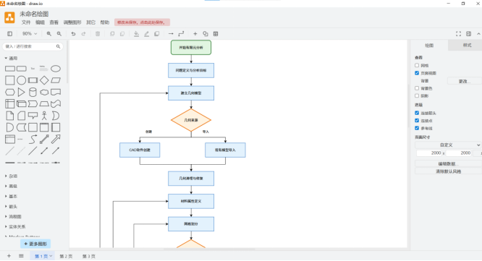Add a new page with the plus button
This screenshot has width=482, height=261.
tap(9, 256)
